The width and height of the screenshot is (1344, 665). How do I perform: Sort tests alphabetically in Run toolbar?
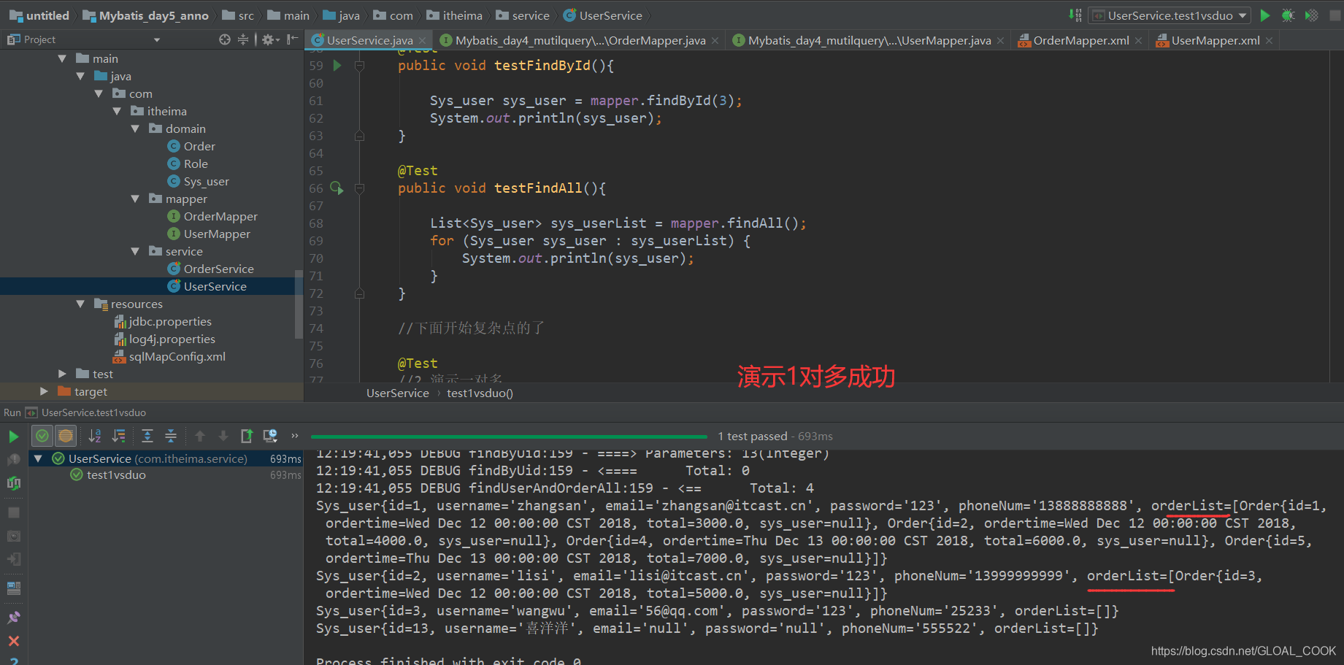pos(95,436)
